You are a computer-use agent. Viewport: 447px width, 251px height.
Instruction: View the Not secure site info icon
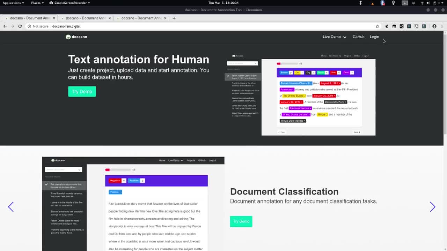tap(29, 26)
